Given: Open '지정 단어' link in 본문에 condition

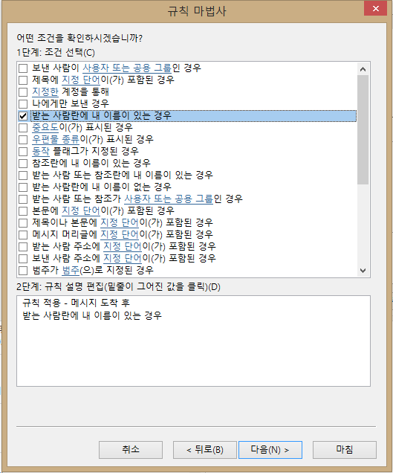Looking at the screenshot, I should tap(81, 210).
